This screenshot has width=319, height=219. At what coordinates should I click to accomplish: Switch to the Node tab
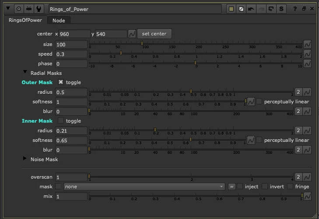pyautogui.click(x=59, y=20)
